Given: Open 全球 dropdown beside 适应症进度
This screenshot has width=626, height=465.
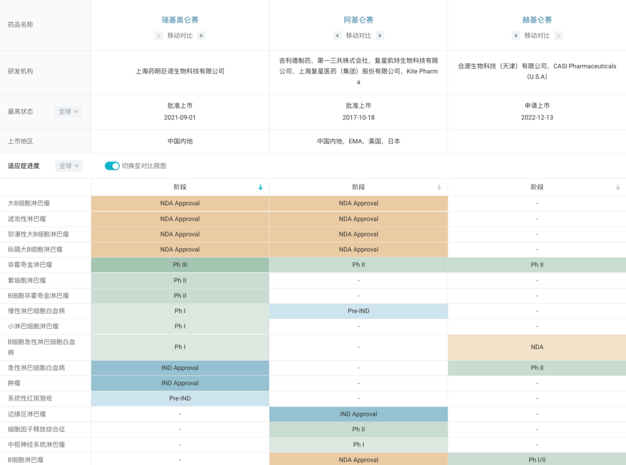Looking at the screenshot, I should pyautogui.click(x=68, y=166).
